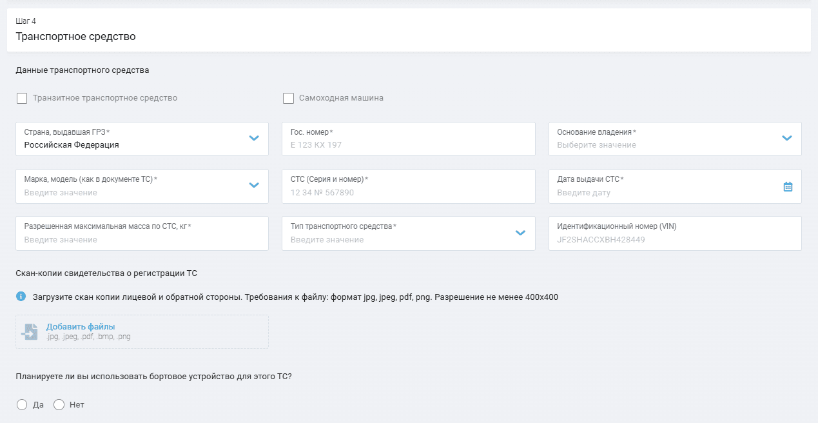The width and height of the screenshot is (818, 423).
Task: Open the calendar icon for Дата выдачи СТС
Action: [788, 186]
